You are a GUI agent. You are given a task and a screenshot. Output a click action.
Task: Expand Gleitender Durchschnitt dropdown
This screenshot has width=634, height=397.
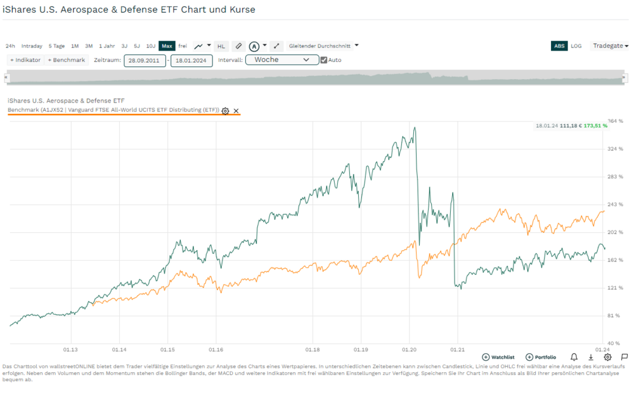pos(323,46)
